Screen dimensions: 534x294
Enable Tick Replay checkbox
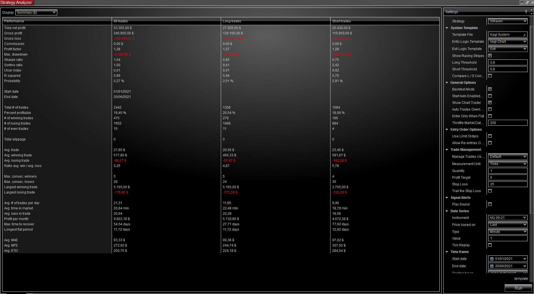point(490,245)
